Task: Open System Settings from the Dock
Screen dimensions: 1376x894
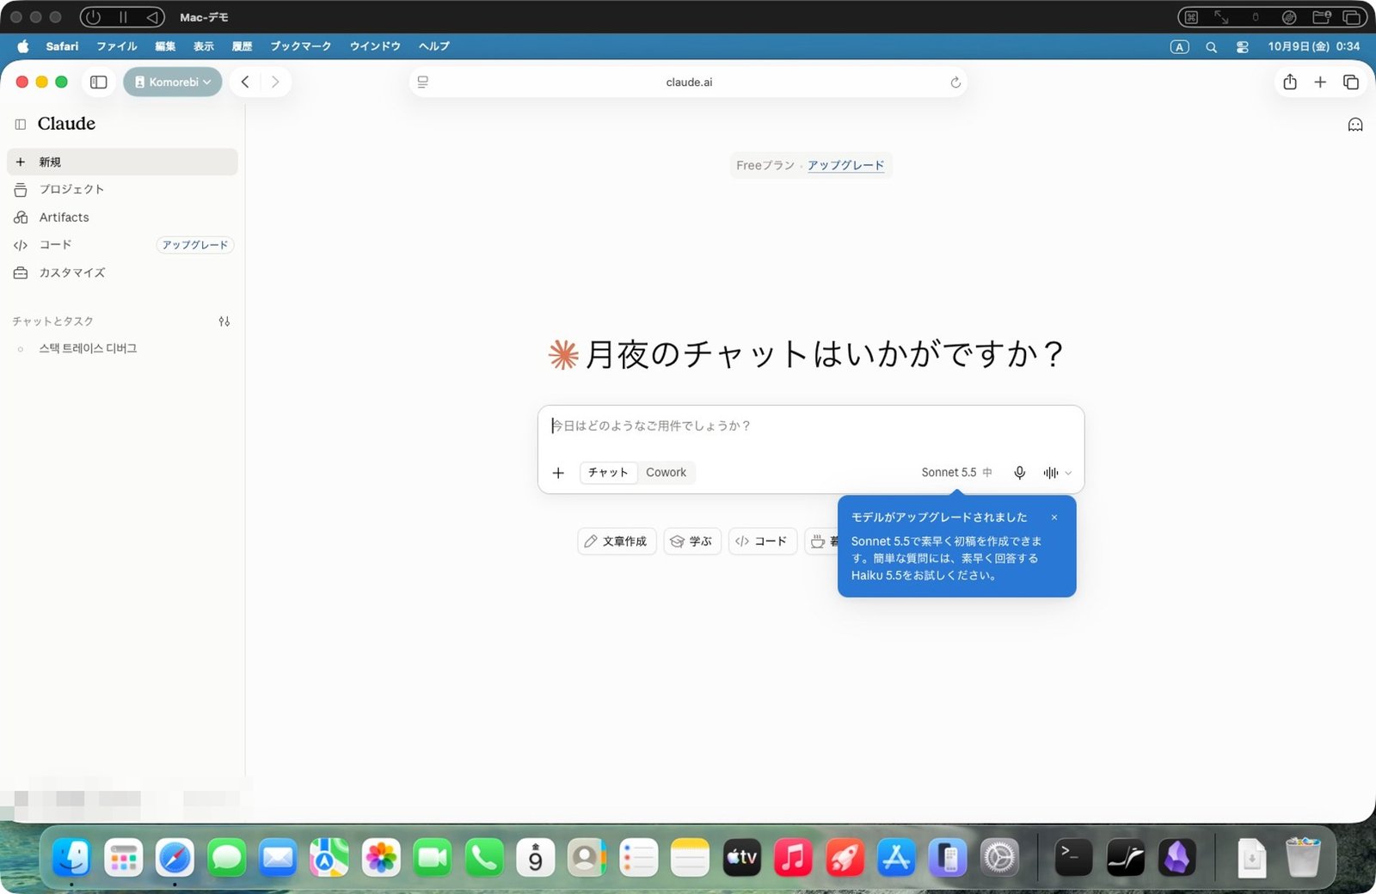Action: click(x=1000, y=857)
